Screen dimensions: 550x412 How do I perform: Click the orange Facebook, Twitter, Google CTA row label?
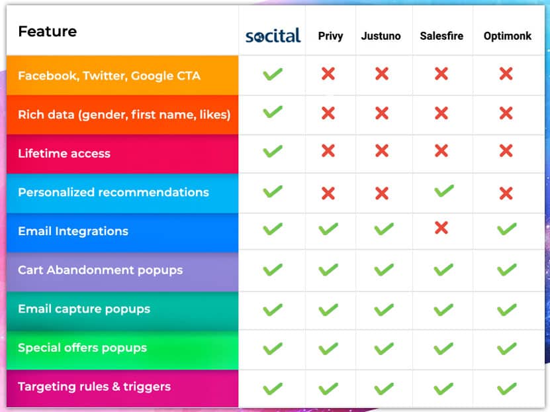tap(109, 76)
